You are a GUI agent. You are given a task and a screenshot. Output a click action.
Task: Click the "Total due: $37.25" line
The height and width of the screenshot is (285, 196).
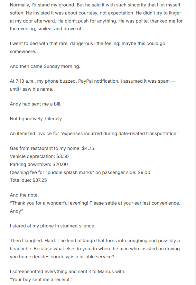pos(28,180)
